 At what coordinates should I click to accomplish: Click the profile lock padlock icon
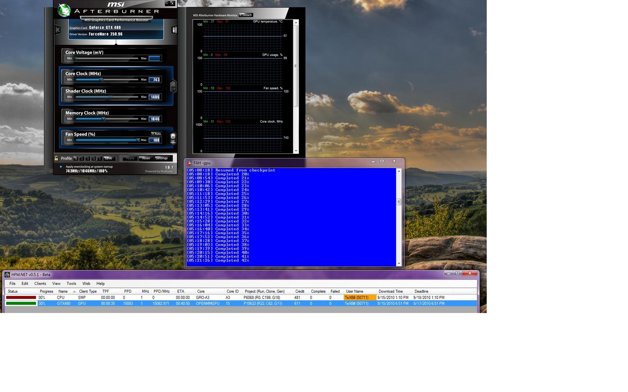[x=56, y=158]
